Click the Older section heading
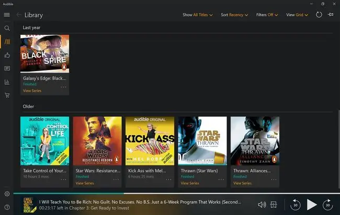 [28, 107]
